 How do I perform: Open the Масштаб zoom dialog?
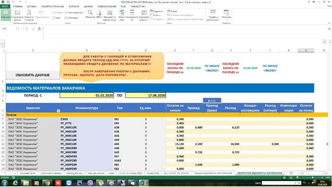point(90,14)
